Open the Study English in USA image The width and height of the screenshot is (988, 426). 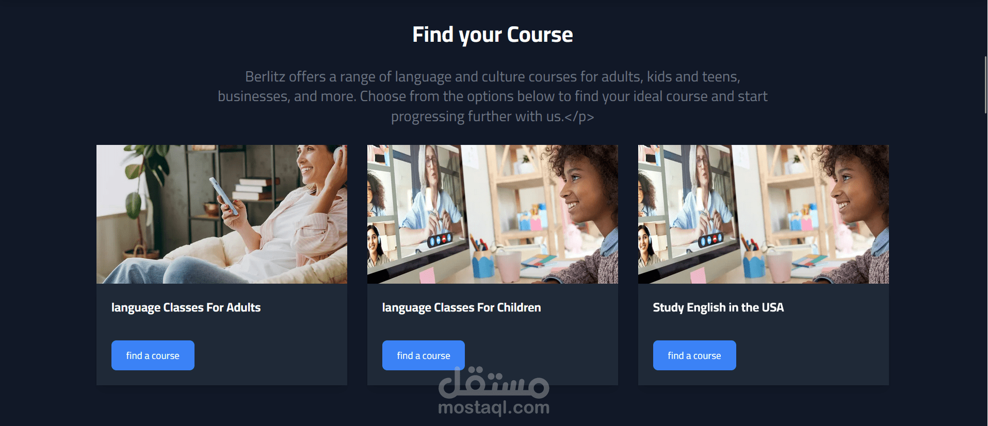coord(764,214)
